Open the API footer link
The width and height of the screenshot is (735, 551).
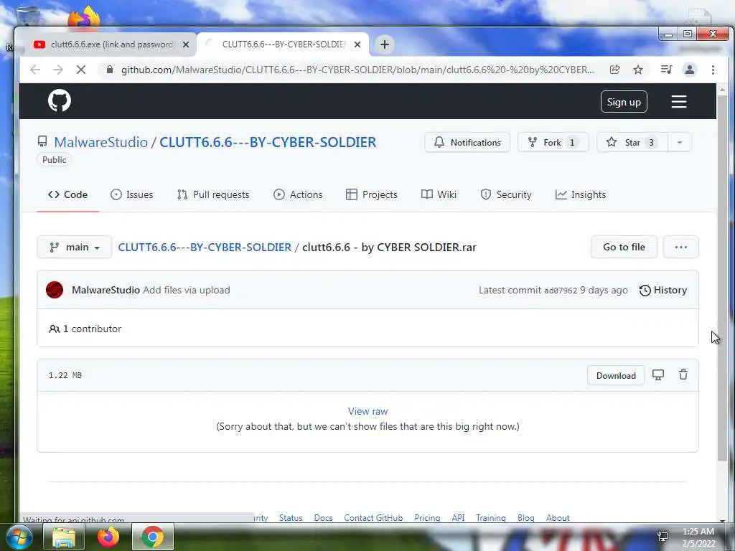click(458, 518)
